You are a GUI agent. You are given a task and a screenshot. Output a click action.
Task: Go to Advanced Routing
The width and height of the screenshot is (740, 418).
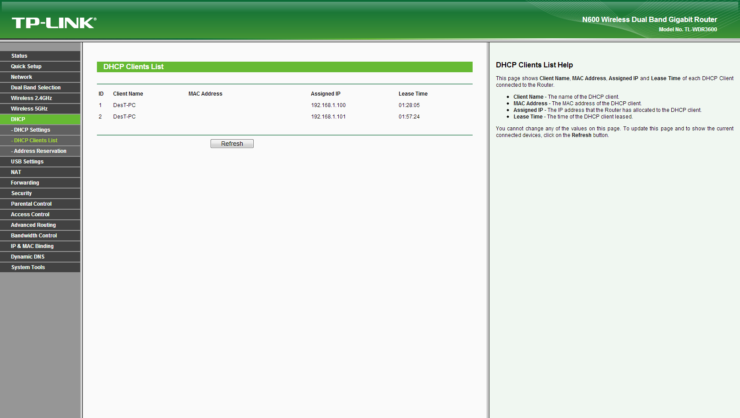tap(40, 225)
